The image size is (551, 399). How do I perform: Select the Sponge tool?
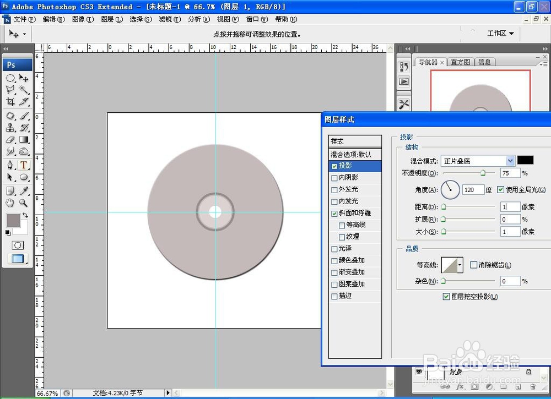24,151
